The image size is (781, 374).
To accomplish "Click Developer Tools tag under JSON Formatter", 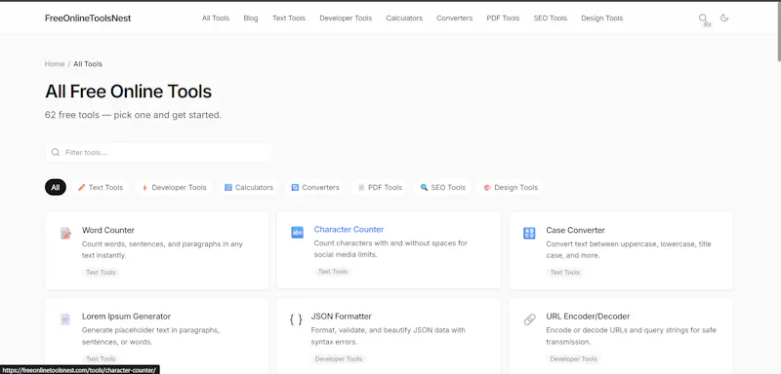I will tap(338, 358).
